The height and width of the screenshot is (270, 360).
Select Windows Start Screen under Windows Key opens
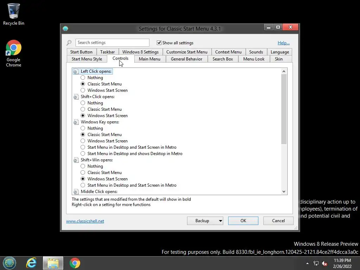click(83, 141)
